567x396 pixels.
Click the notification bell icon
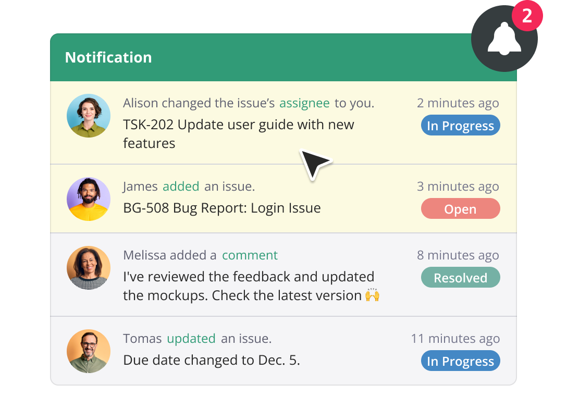click(x=503, y=40)
